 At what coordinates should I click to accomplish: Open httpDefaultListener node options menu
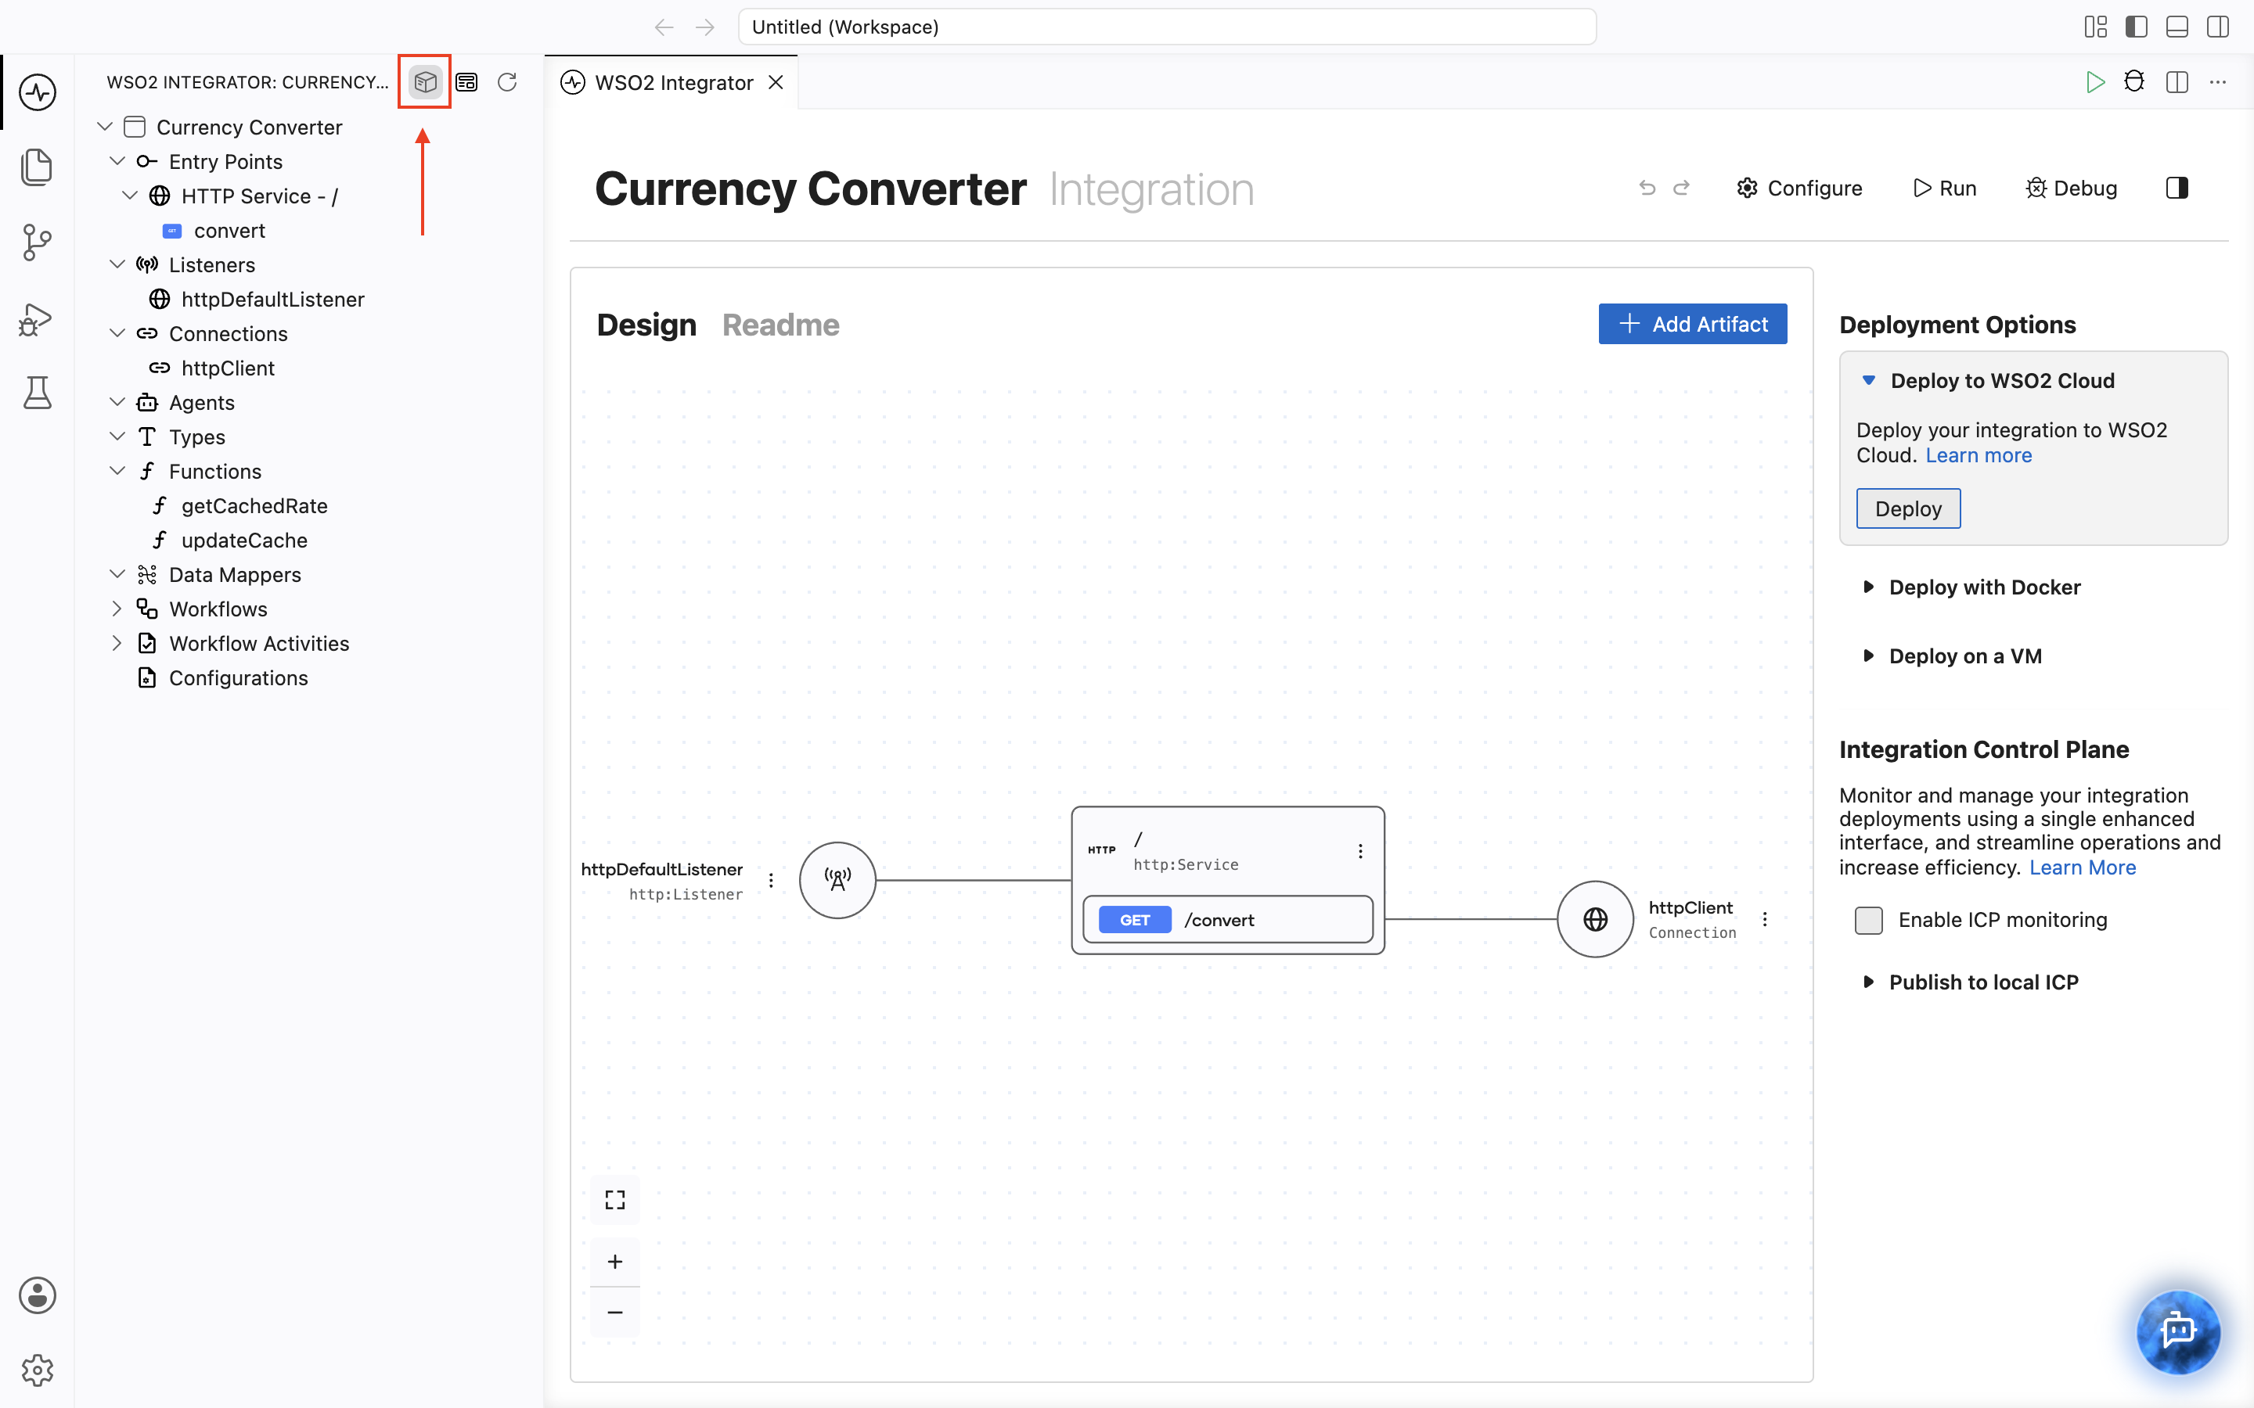[x=771, y=880]
